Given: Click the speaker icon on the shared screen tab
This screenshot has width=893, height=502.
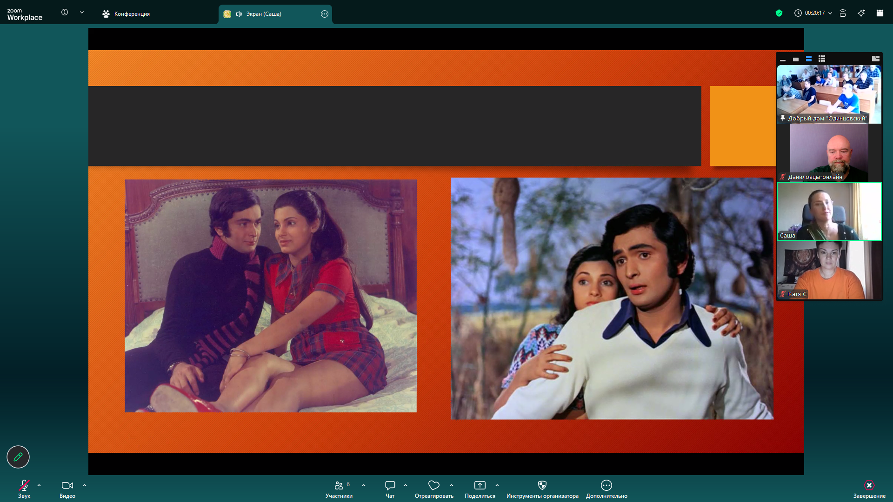Looking at the screenshot, I should 239,14.
